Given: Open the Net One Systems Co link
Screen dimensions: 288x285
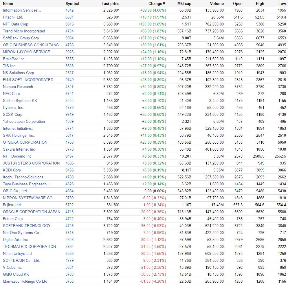Looking at the screenshot, I should click(x=22, y=233).
